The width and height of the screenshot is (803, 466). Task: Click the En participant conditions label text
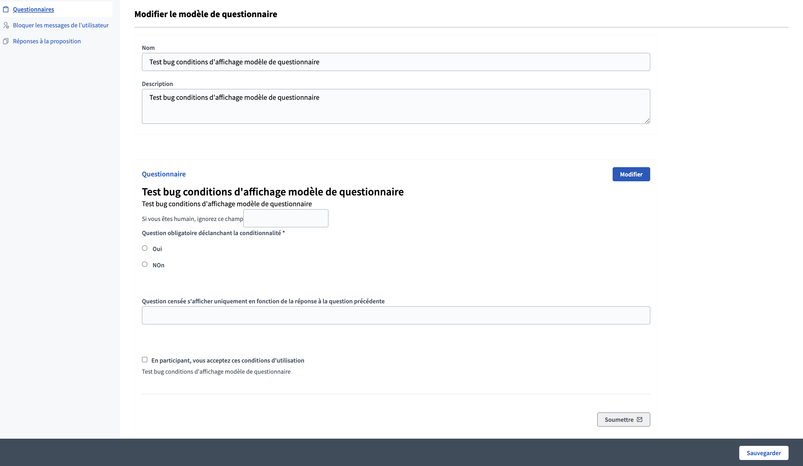click(227, 360)
